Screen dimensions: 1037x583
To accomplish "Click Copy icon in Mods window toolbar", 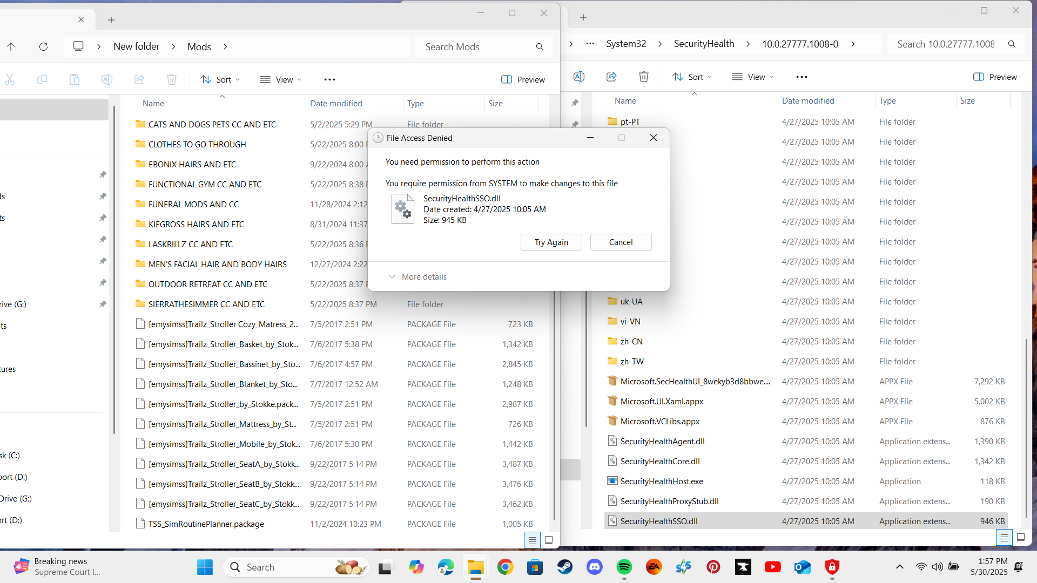I will click(42, 79).
